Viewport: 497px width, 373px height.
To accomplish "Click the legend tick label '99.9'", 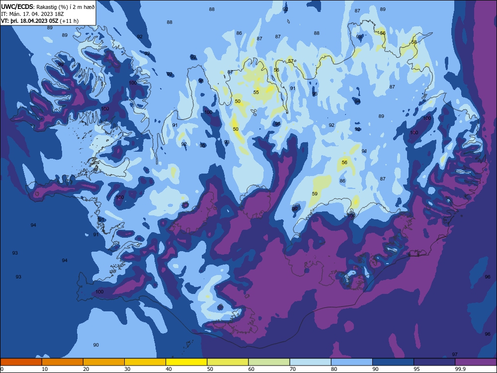I will [x=459, y=369].
